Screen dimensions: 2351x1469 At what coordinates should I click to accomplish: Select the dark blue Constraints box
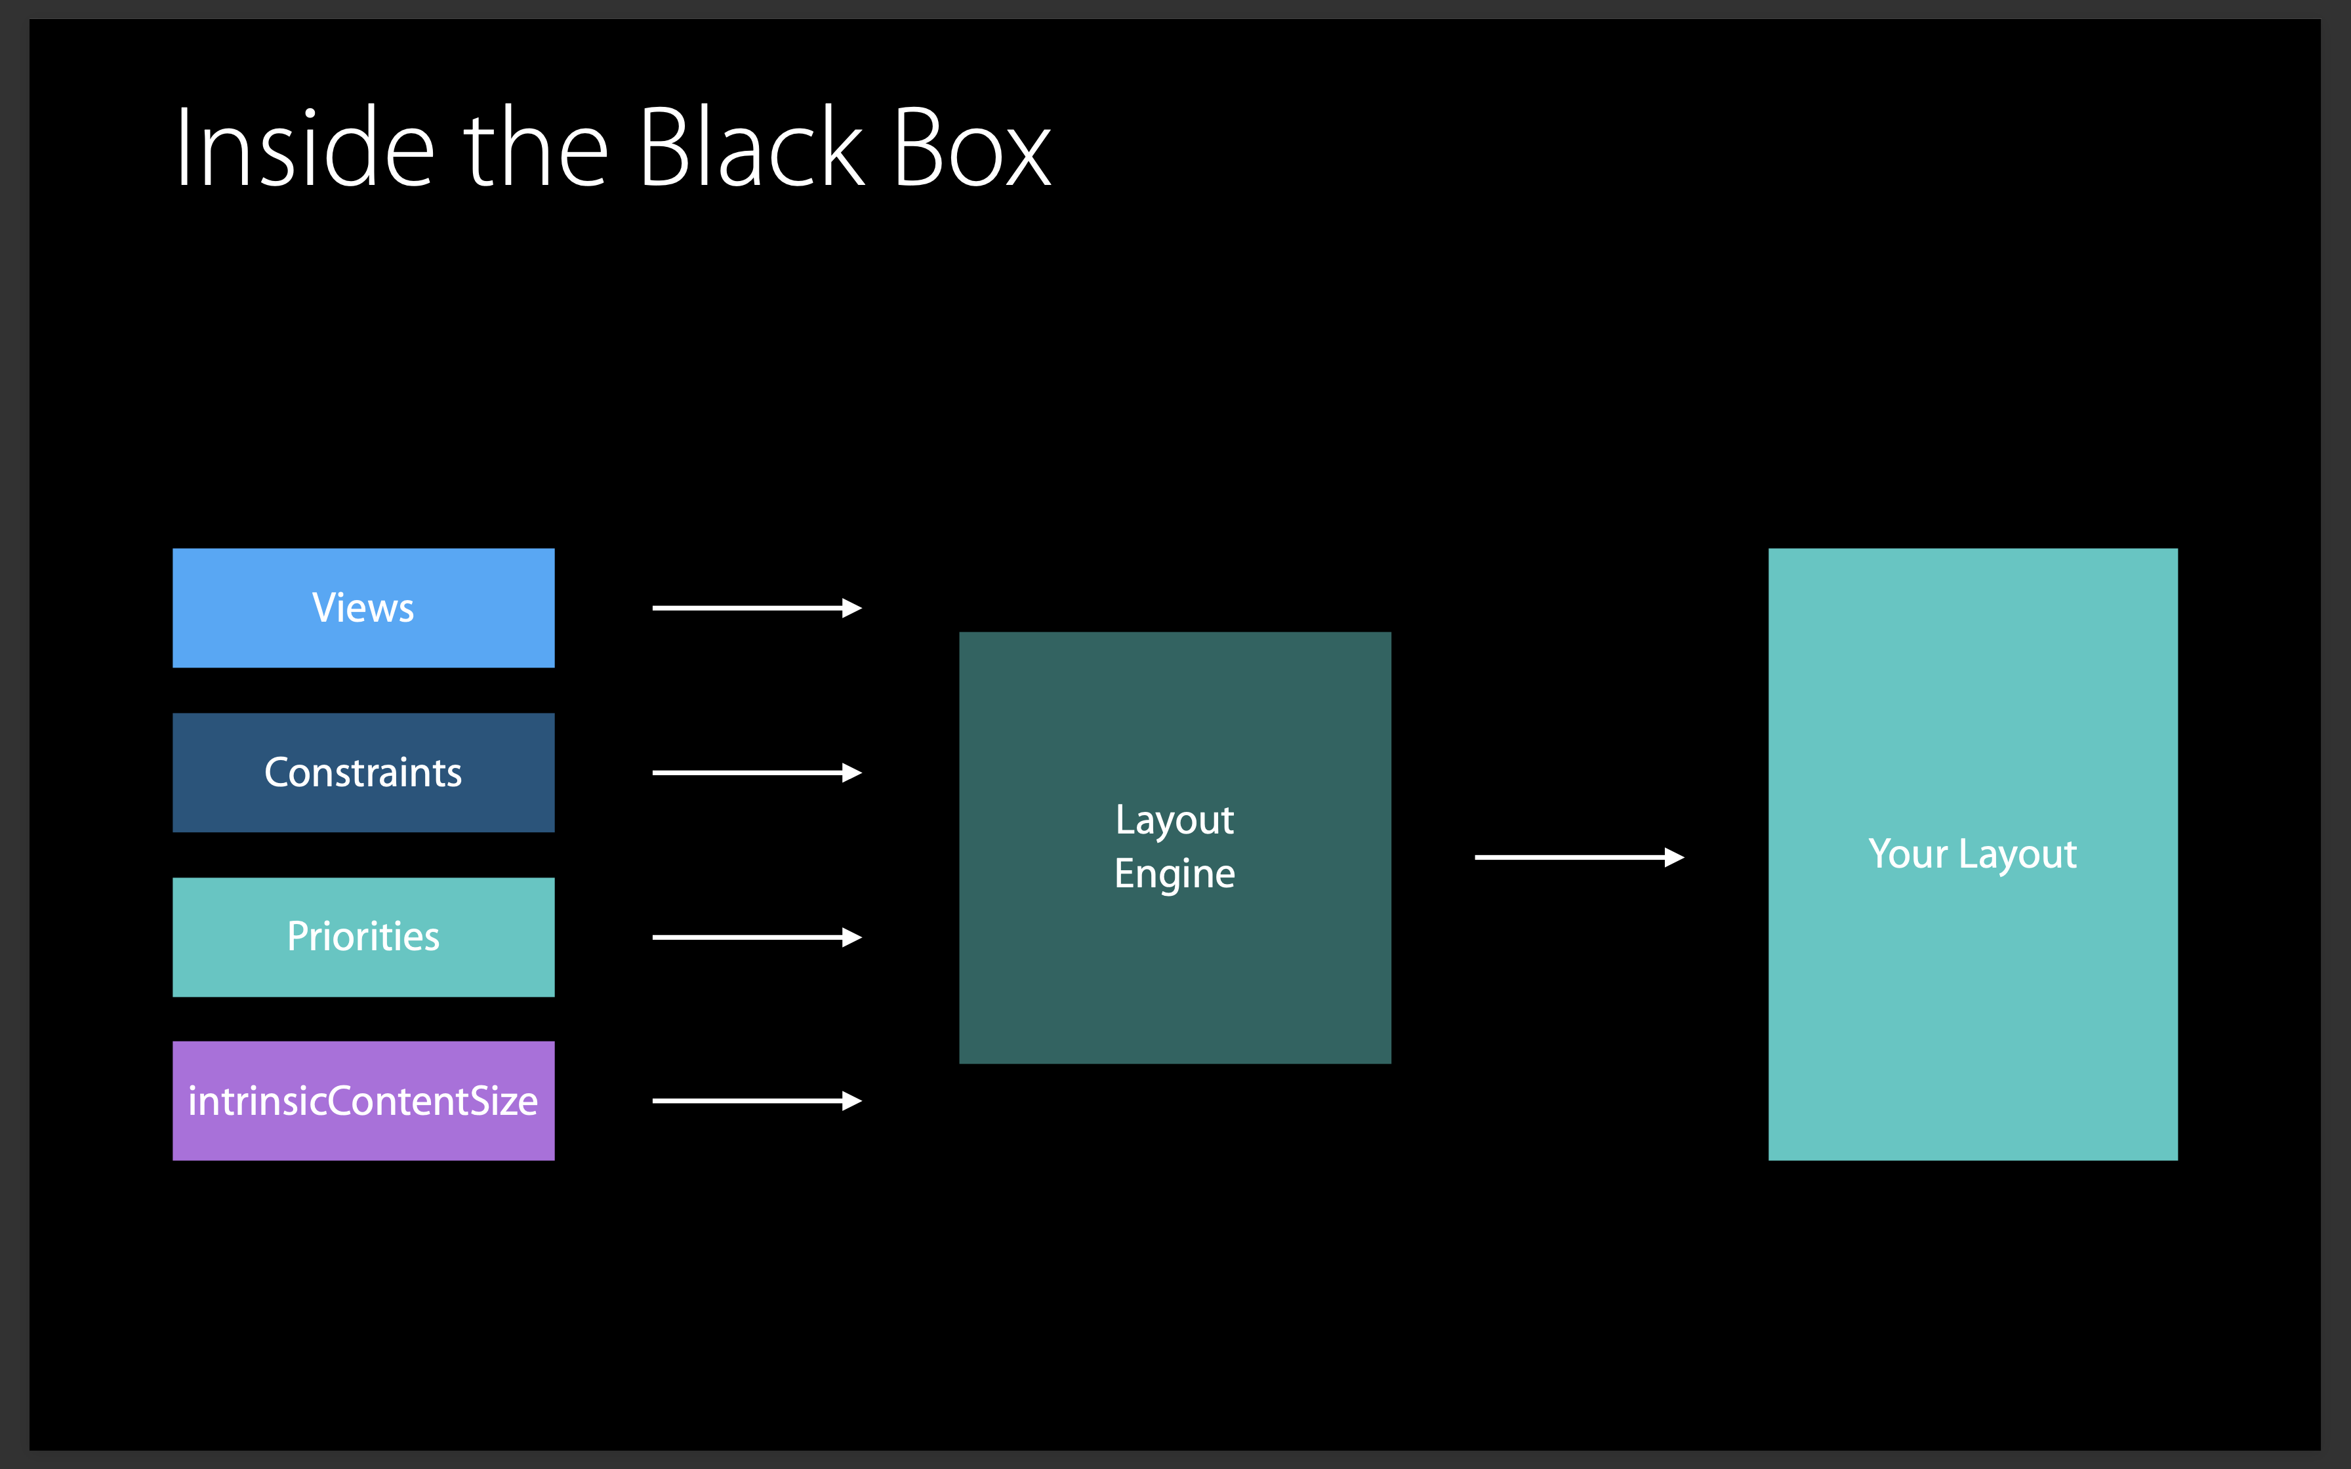tap(363, 773)
